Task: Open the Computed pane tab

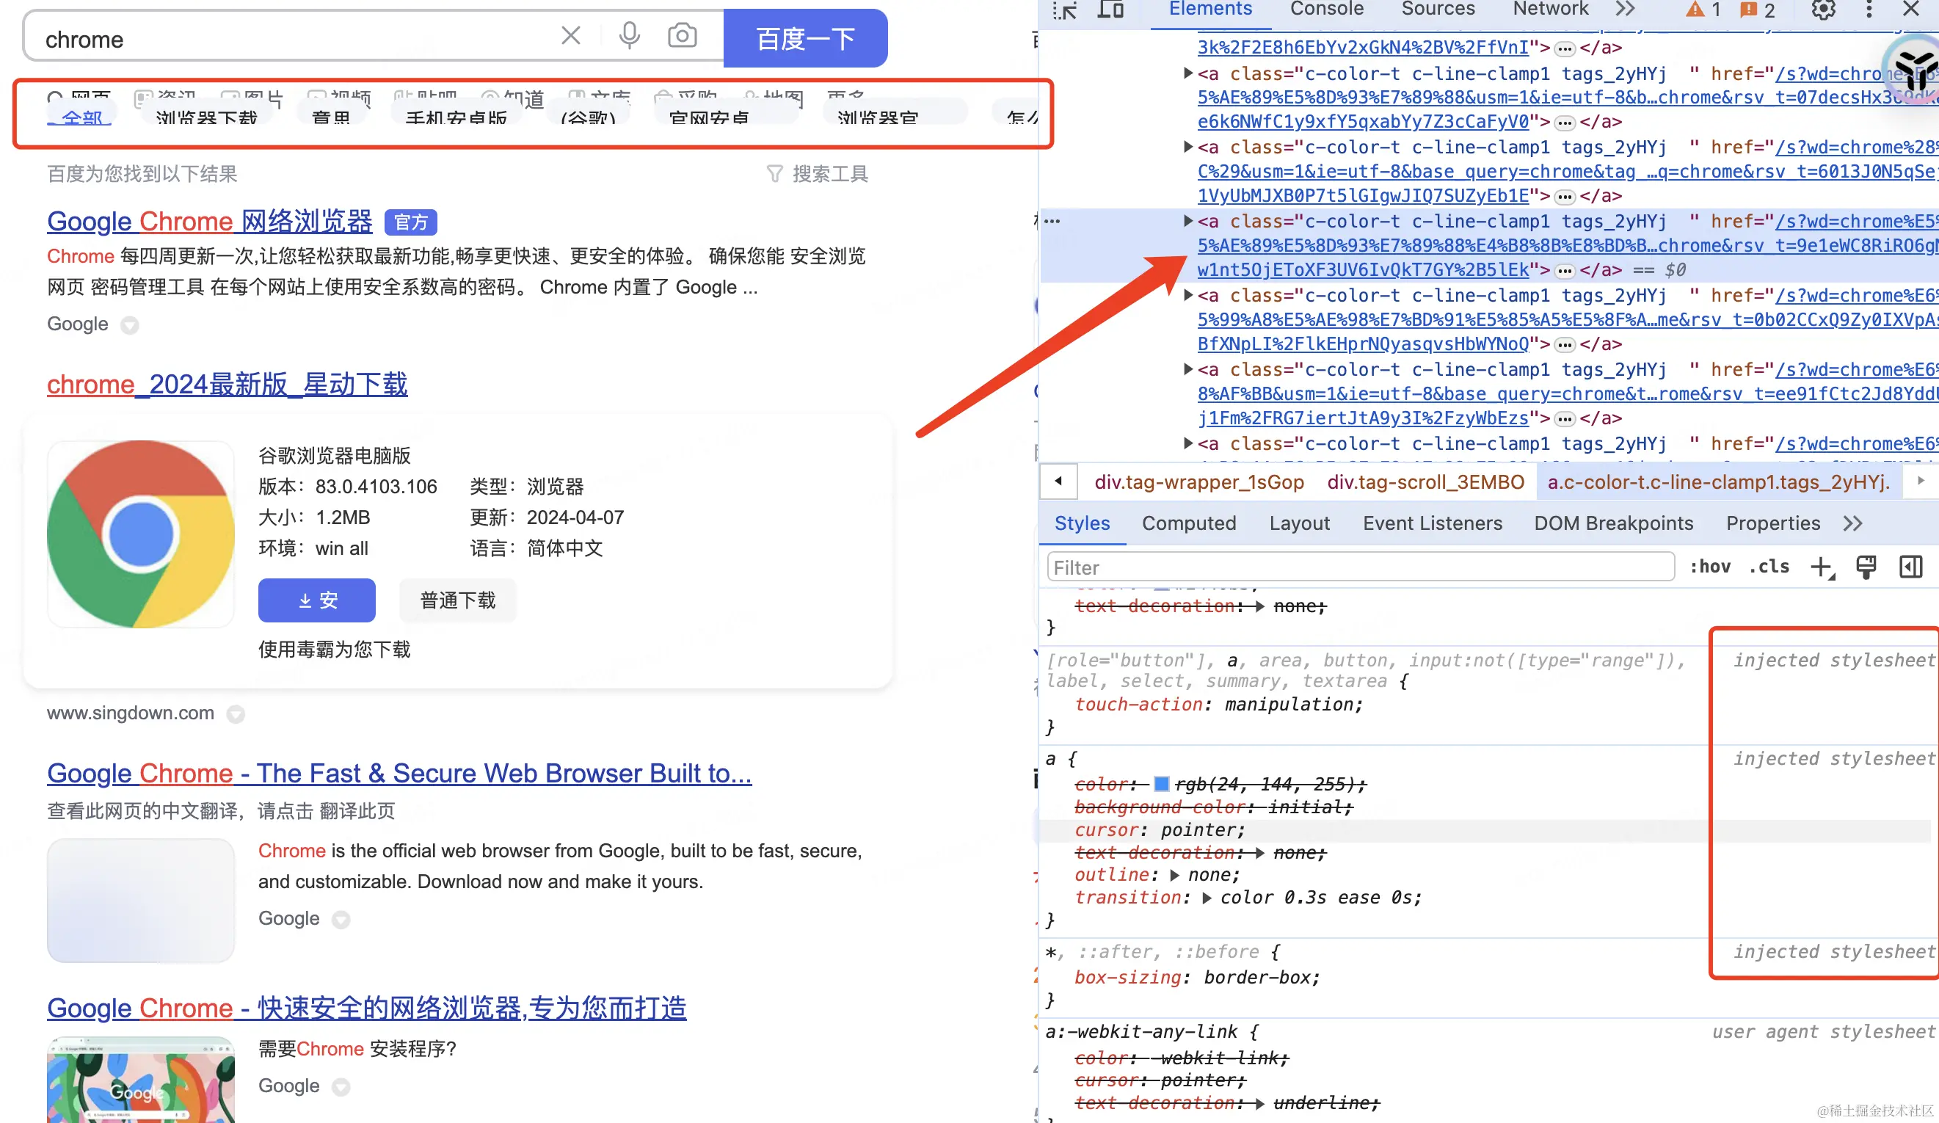Action: click(x=1188, y=523)
